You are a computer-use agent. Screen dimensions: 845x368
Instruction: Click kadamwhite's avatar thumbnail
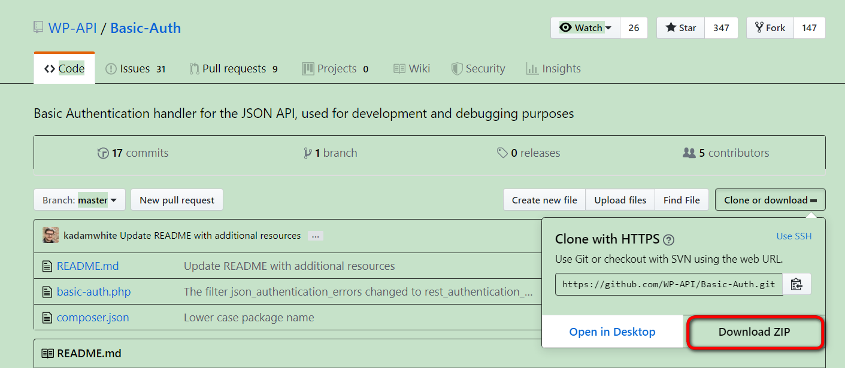click(51, 235)
